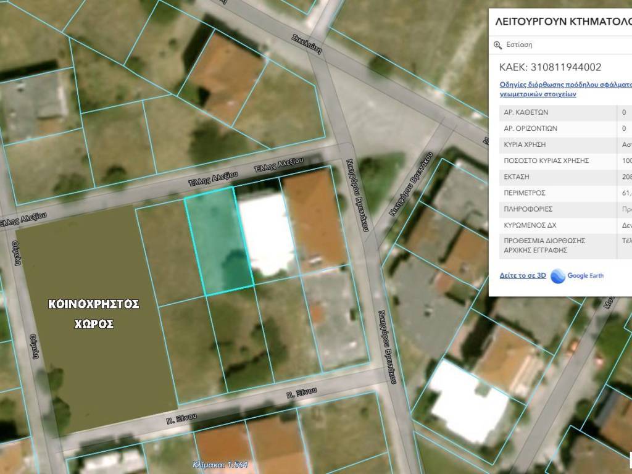Click the ΚΑΕΚ: 310811944002 heading

click(x=549, y=67)
